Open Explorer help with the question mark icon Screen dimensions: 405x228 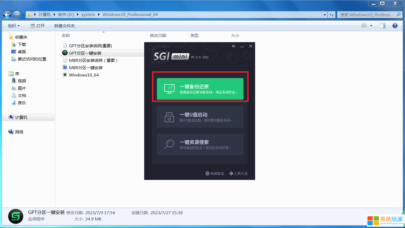pos(395,25)
